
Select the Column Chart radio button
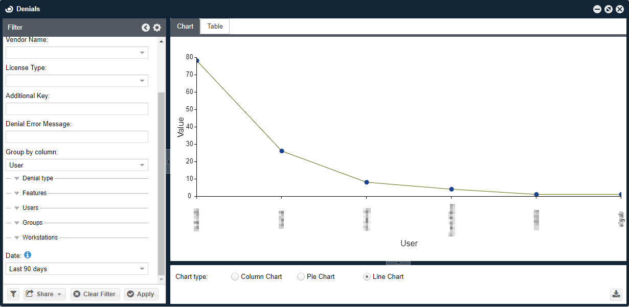pos(235,277)
